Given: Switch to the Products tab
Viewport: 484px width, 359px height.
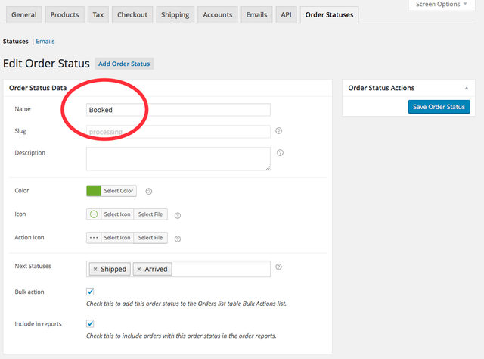Looking at the screenshot, I should 64,15.
